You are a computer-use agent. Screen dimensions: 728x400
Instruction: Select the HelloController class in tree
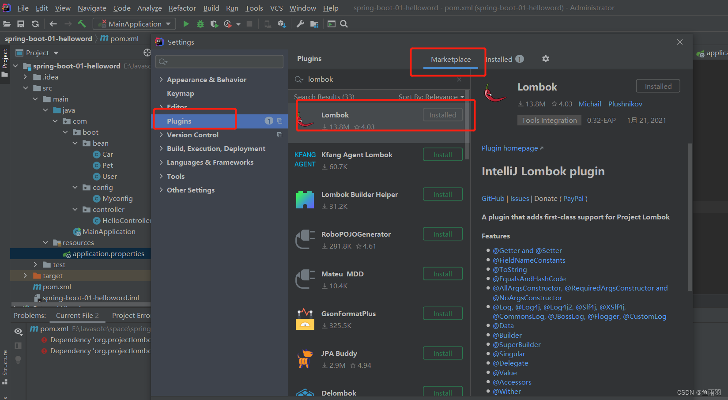(122, 220)
